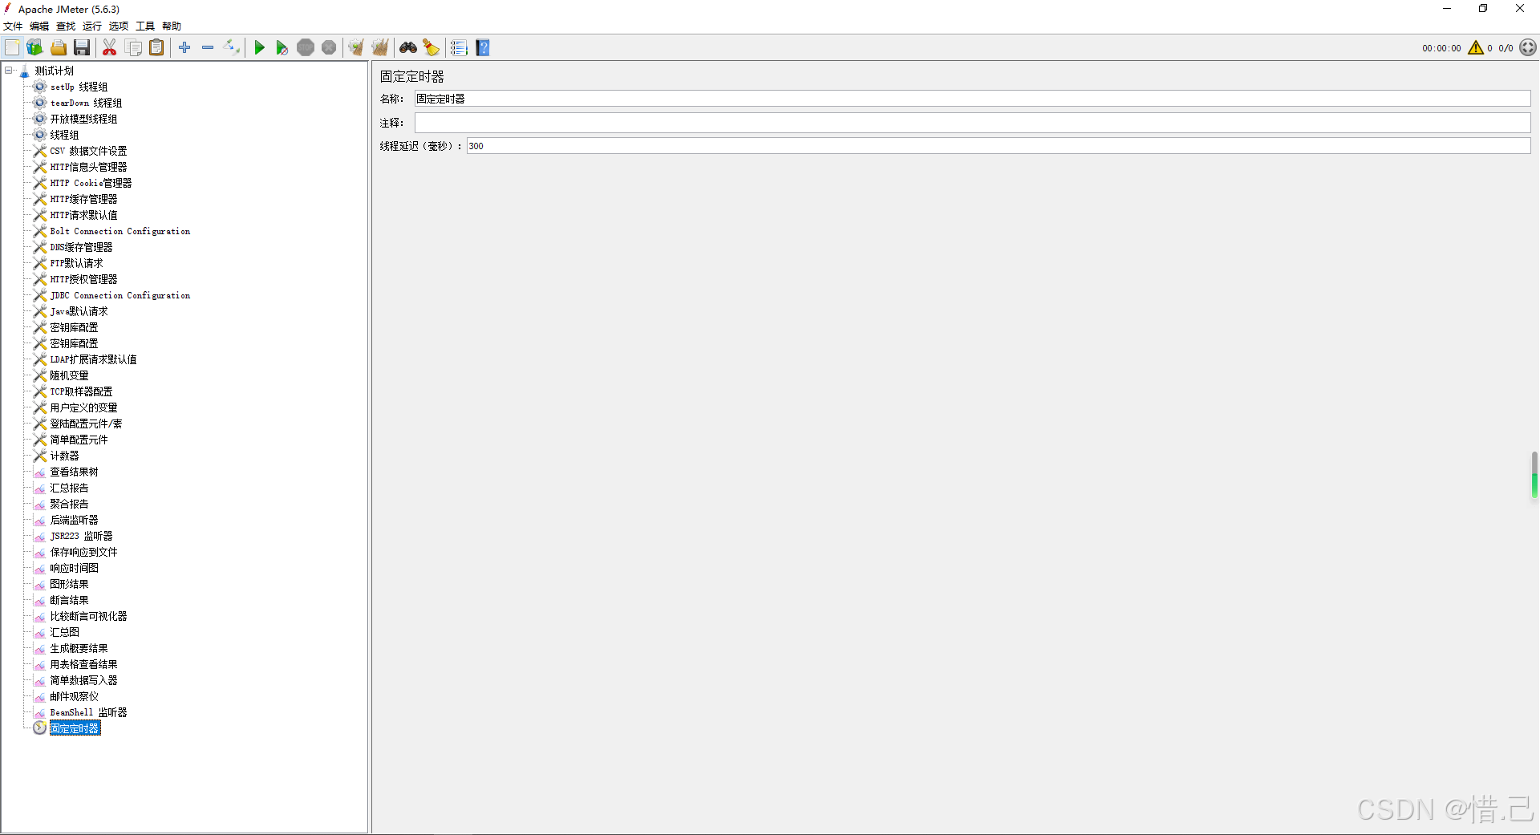Click the Shutdown X icon
This screenshot has height=835, width=1540.
[329, 48]
